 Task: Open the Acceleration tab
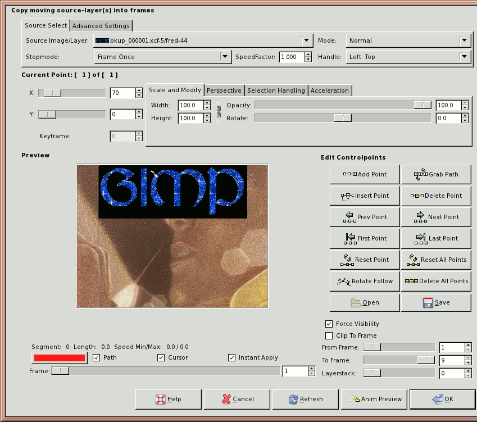pos(330,90)
